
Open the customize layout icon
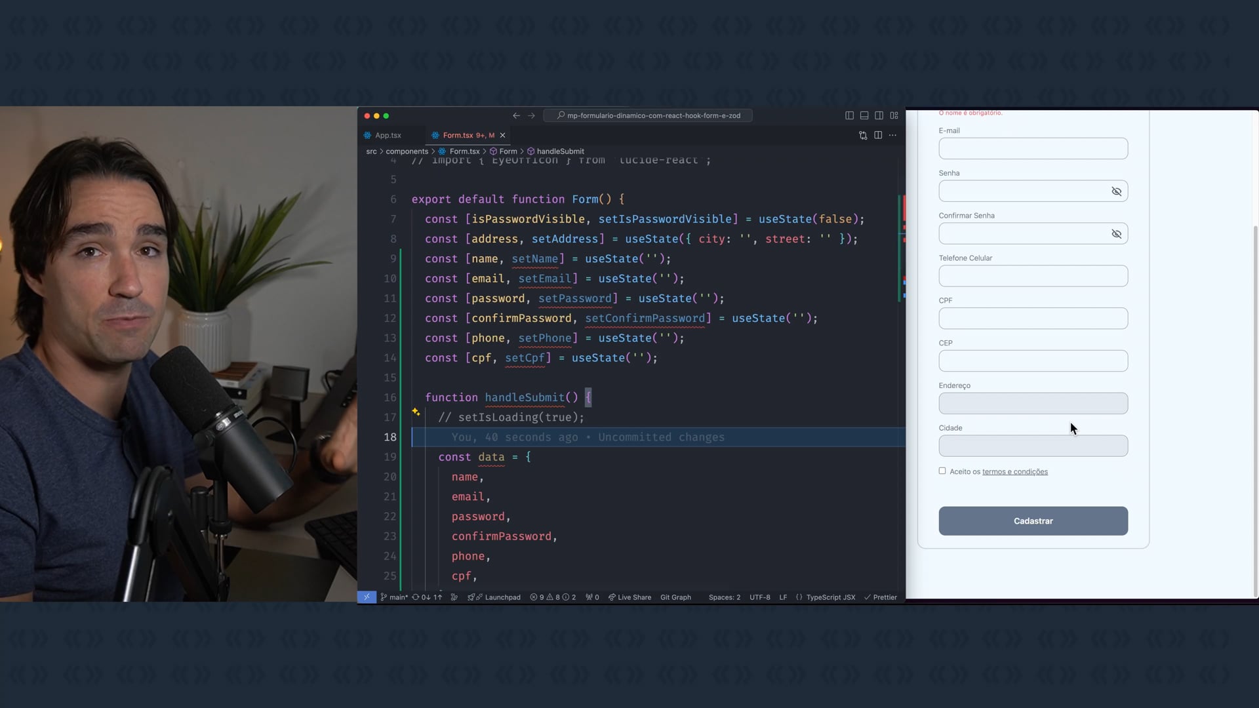894,115
